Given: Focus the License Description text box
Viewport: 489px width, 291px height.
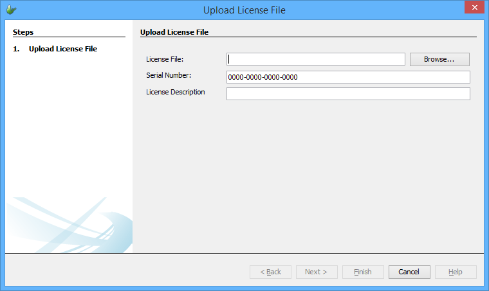Looking at the screenshot, I should [x=348, y=94].
